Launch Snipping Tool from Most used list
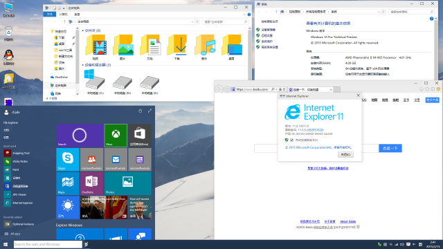Screen dimensions: 443x249 pos(17,153)
